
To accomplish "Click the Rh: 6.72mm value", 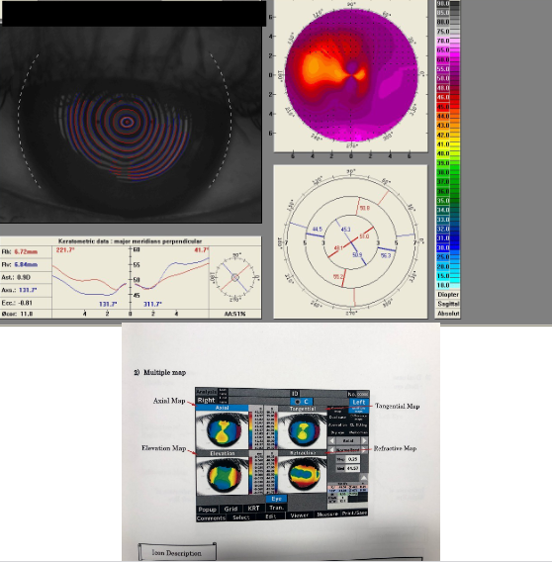I will (x=26, y=251).
